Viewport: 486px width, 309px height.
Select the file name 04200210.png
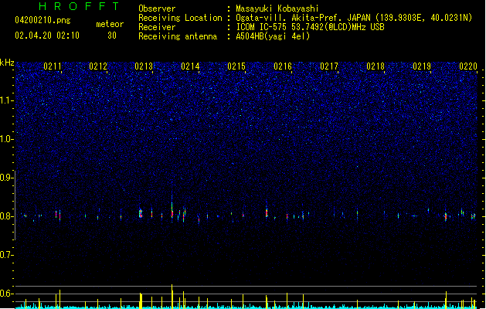[42, 20]
